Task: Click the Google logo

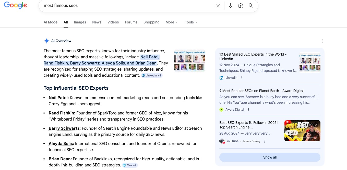Action: (15, 5)
